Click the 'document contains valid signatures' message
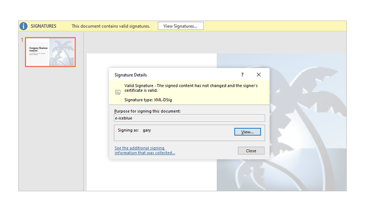Image resolution: width=365 pixels, height=210 pixels. 111,26
